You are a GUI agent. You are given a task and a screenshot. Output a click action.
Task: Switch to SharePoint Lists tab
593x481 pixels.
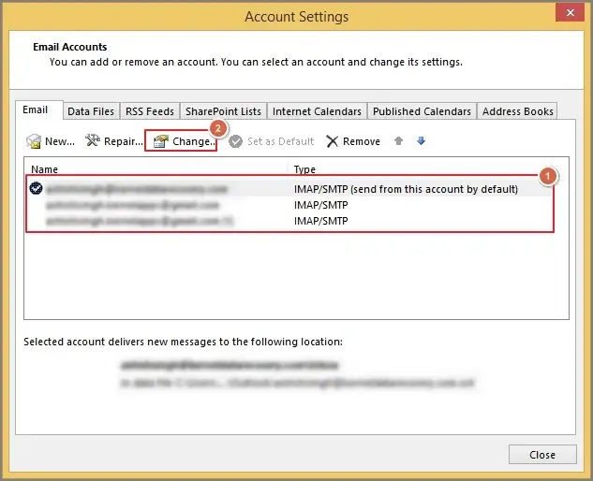[x=223, y=111]
